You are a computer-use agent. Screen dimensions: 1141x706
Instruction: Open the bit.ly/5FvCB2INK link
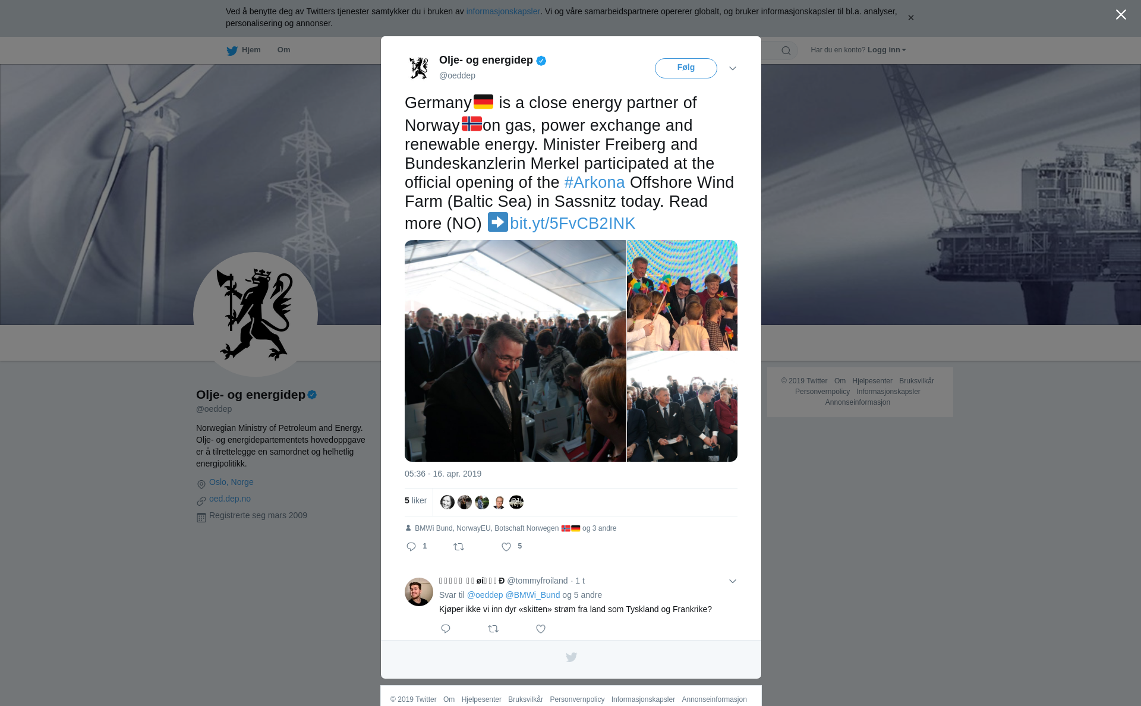(x=572, y=223)
